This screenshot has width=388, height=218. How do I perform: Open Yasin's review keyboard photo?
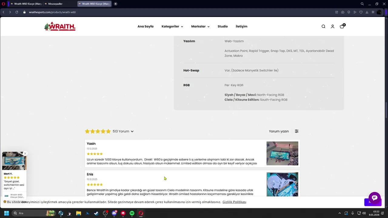coord(282,153)
